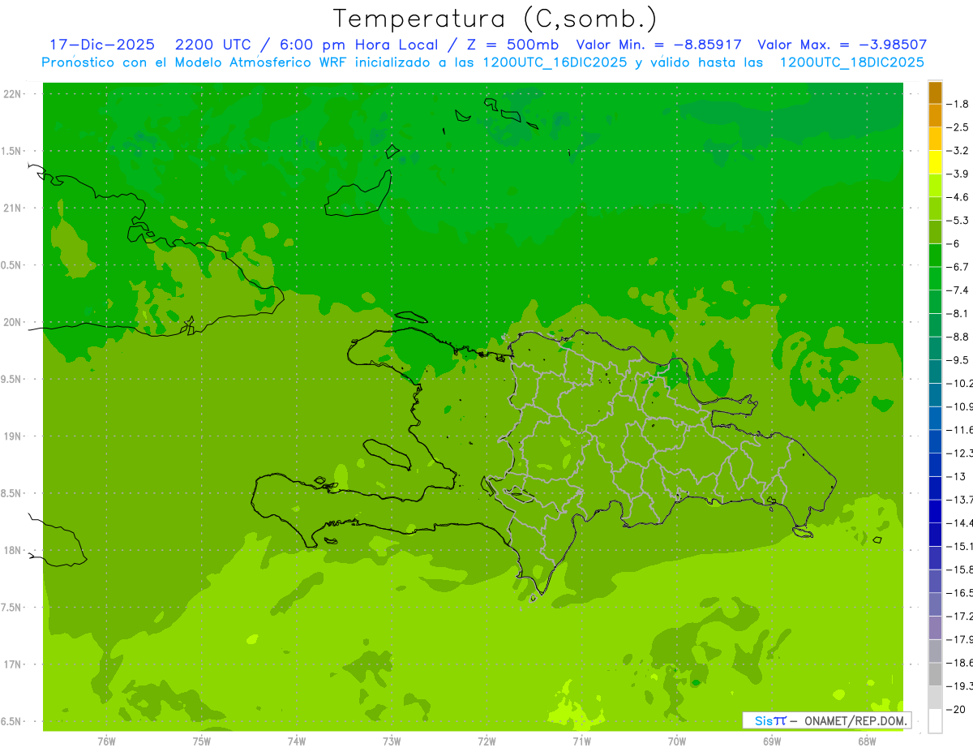Click the '20N' latitude label
The height and width of the screenshot is (752, 973).
11,322
